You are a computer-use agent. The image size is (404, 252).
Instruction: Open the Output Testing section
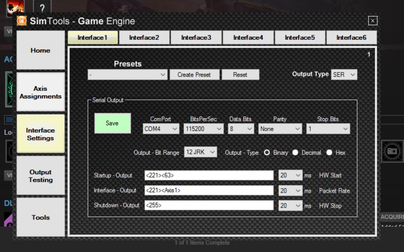coord(41,176)
